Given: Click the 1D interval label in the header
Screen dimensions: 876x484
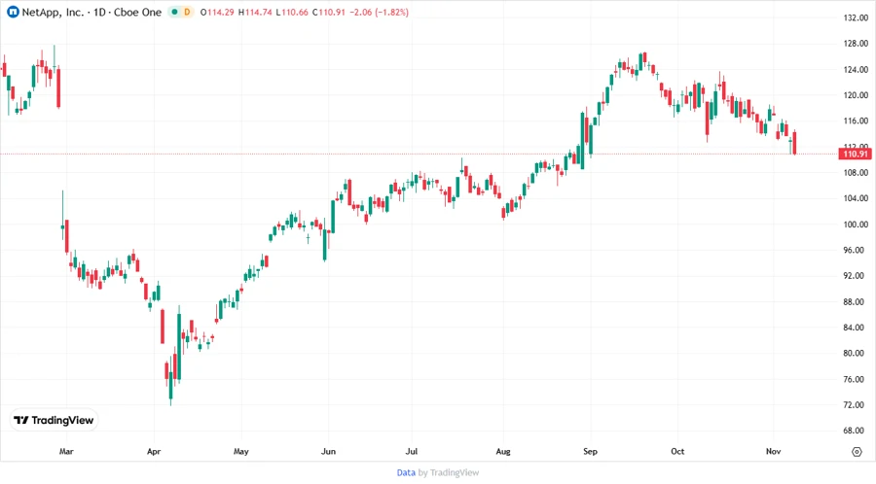Looking at the screenshot, I should point(99,12).
